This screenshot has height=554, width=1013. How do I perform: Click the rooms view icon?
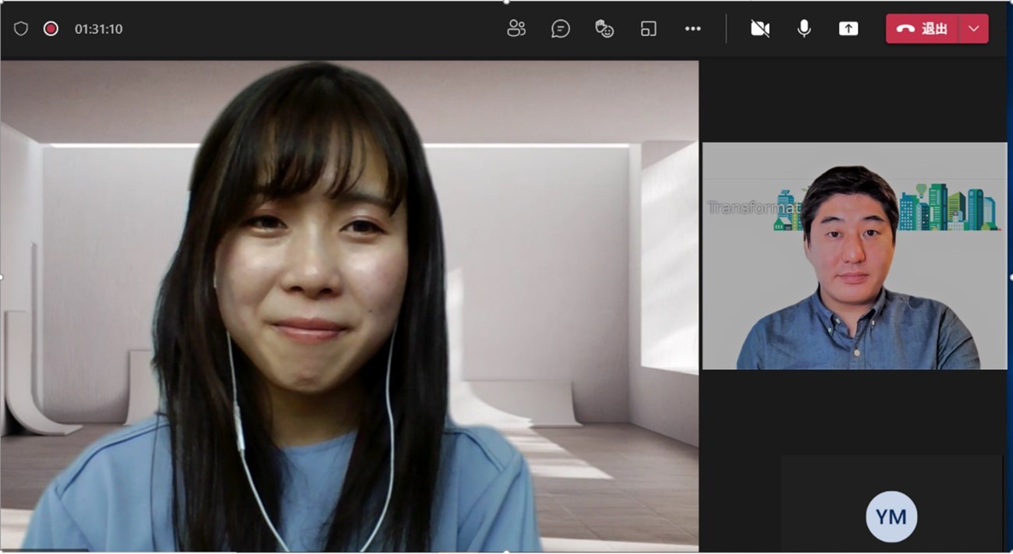648,29
